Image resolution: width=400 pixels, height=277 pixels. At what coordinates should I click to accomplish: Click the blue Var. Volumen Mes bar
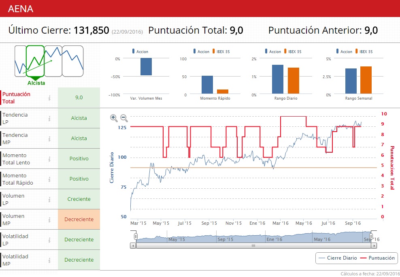click(146, 66)
